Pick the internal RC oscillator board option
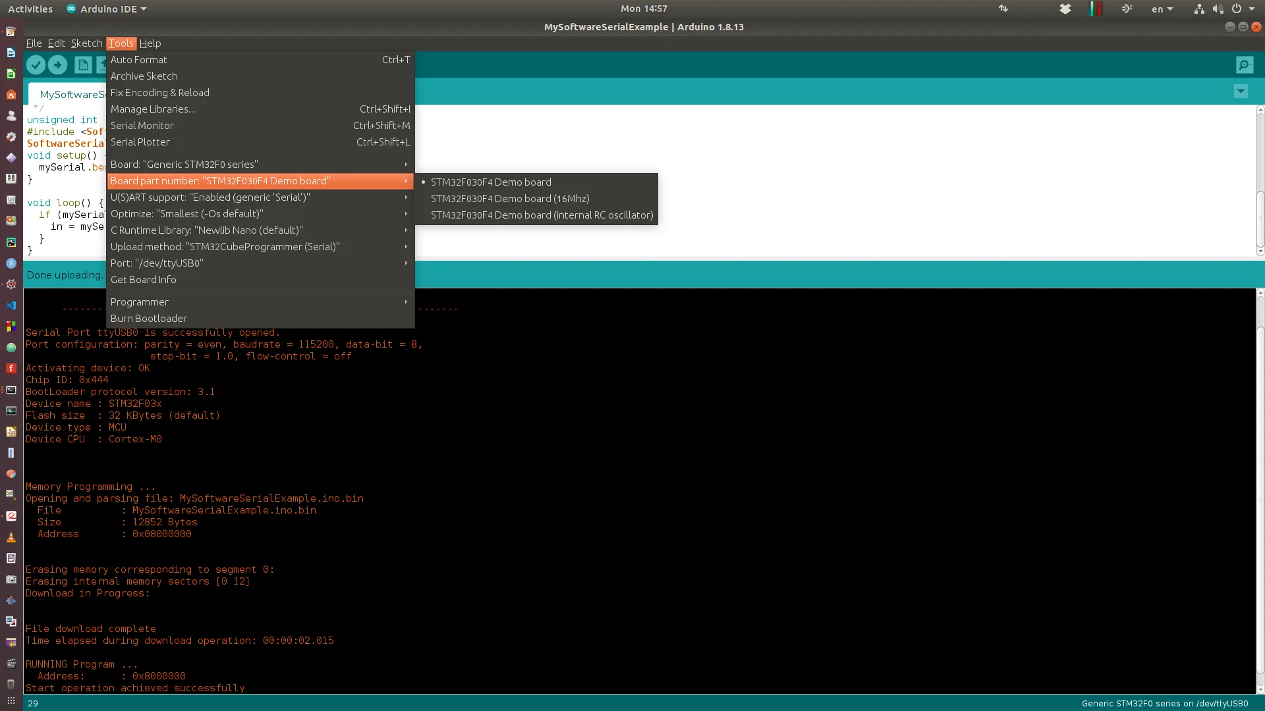Viewport: 1265px width, 711px height. point(542,215)
